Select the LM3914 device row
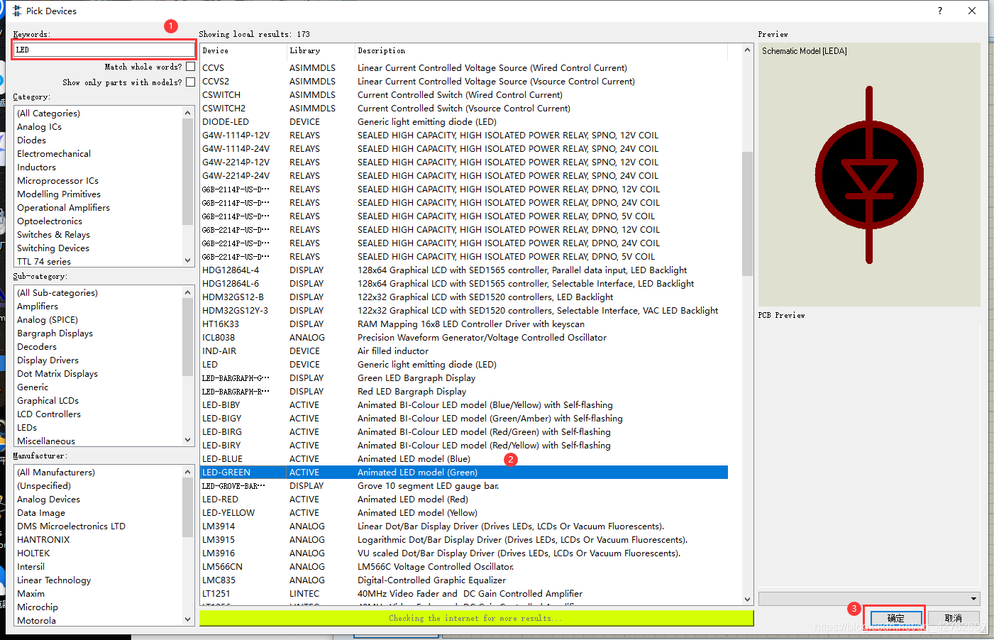 pyautogui.click(x=464, y=526)
